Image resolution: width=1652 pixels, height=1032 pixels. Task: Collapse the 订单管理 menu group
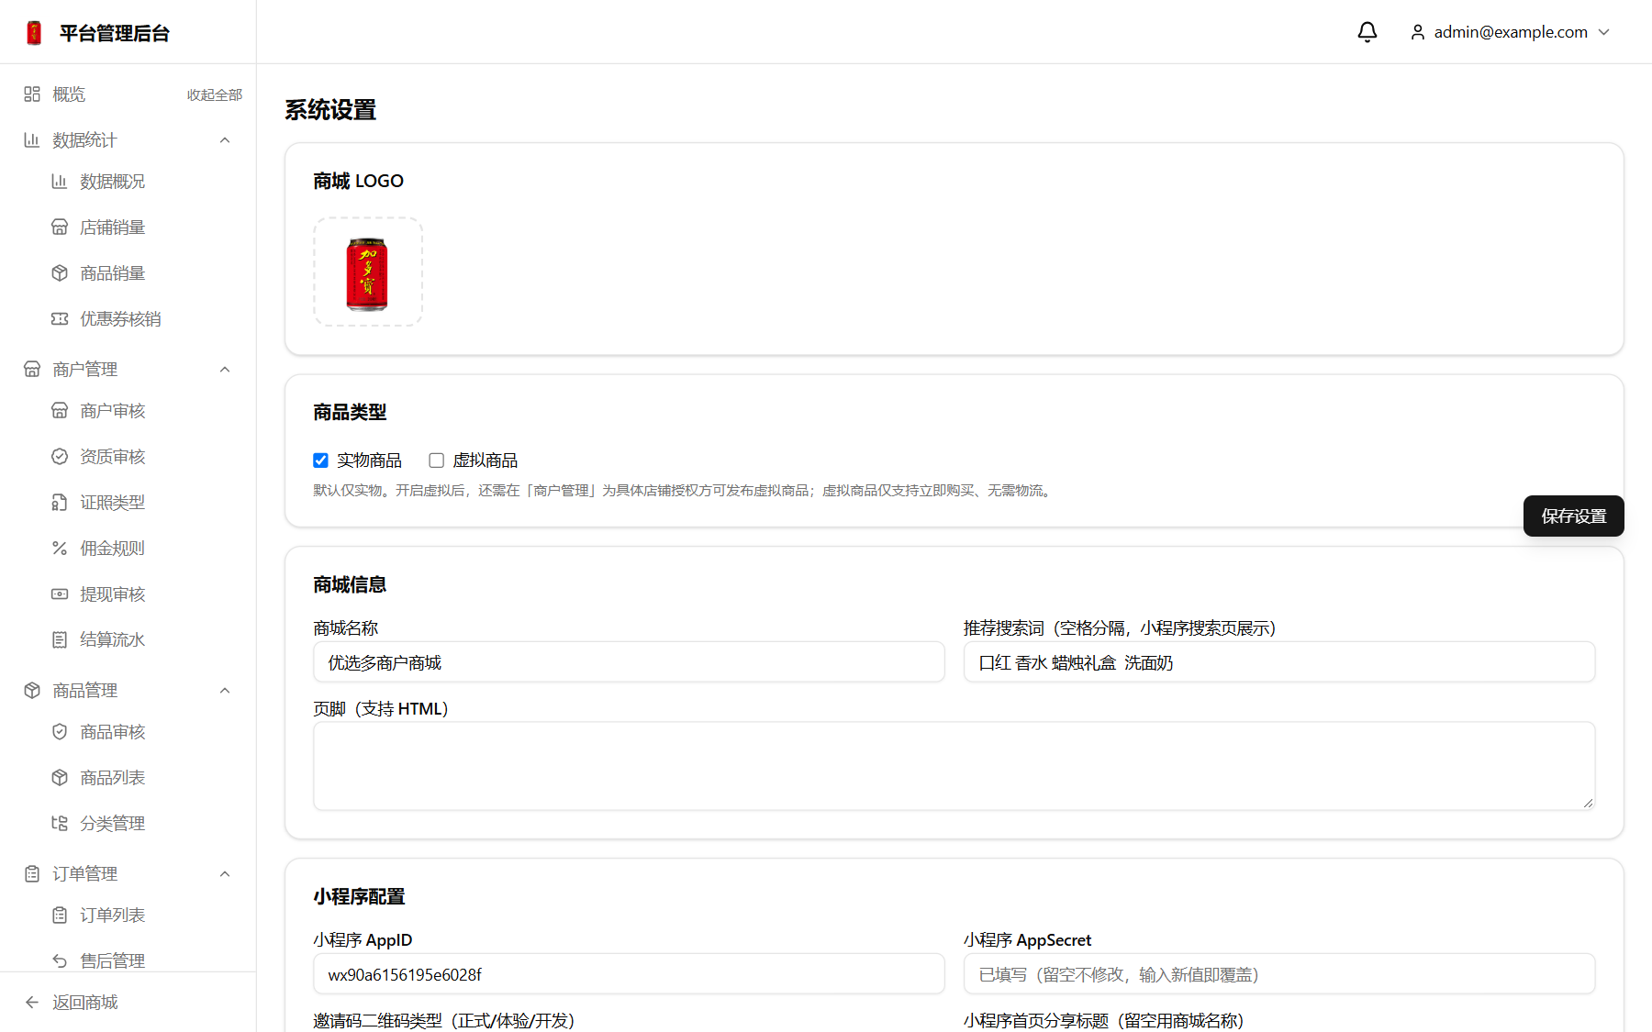click(x=225, y=874)
